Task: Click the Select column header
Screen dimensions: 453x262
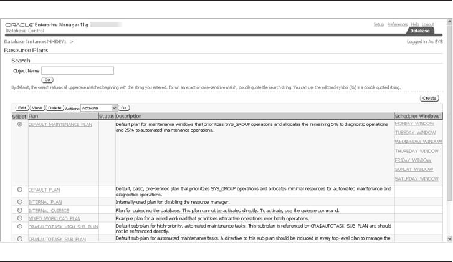Action: (x=19, y=116)
